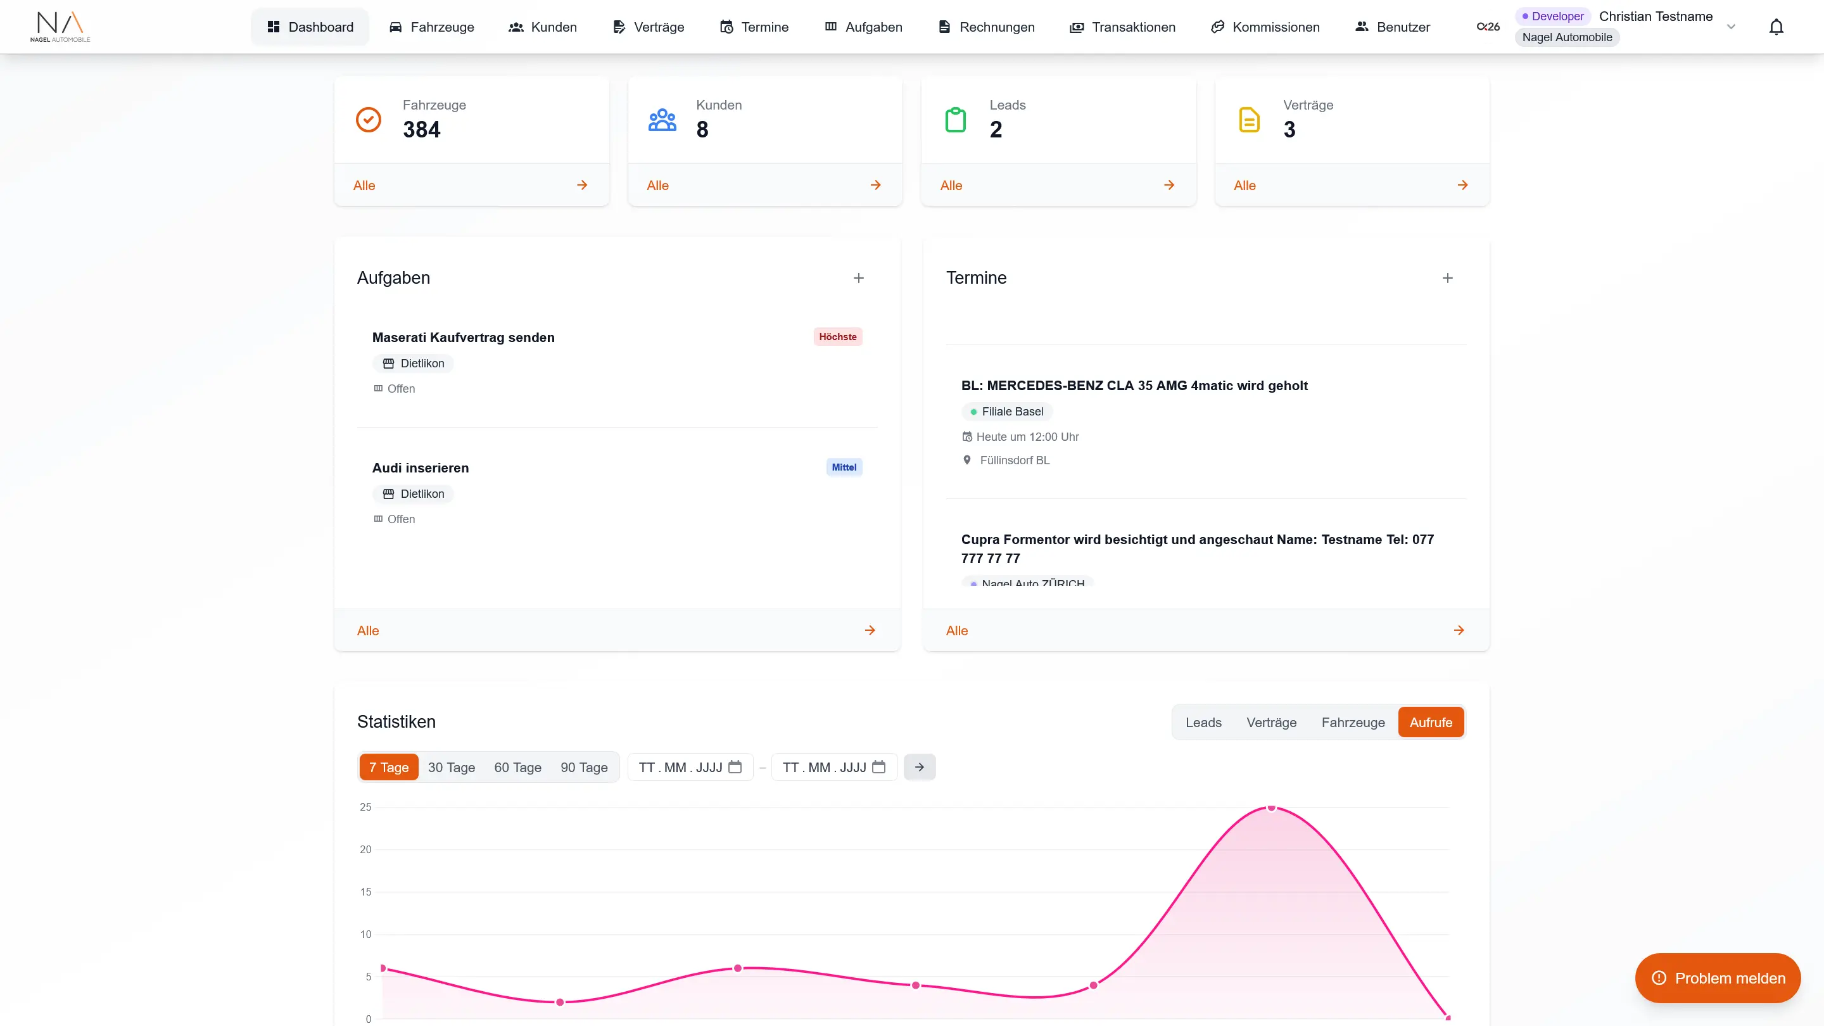Click Alle link in the Fahrzeuge card
Image resolution: width=1824 pixels, height=1026 pixels.
[364, 186]
